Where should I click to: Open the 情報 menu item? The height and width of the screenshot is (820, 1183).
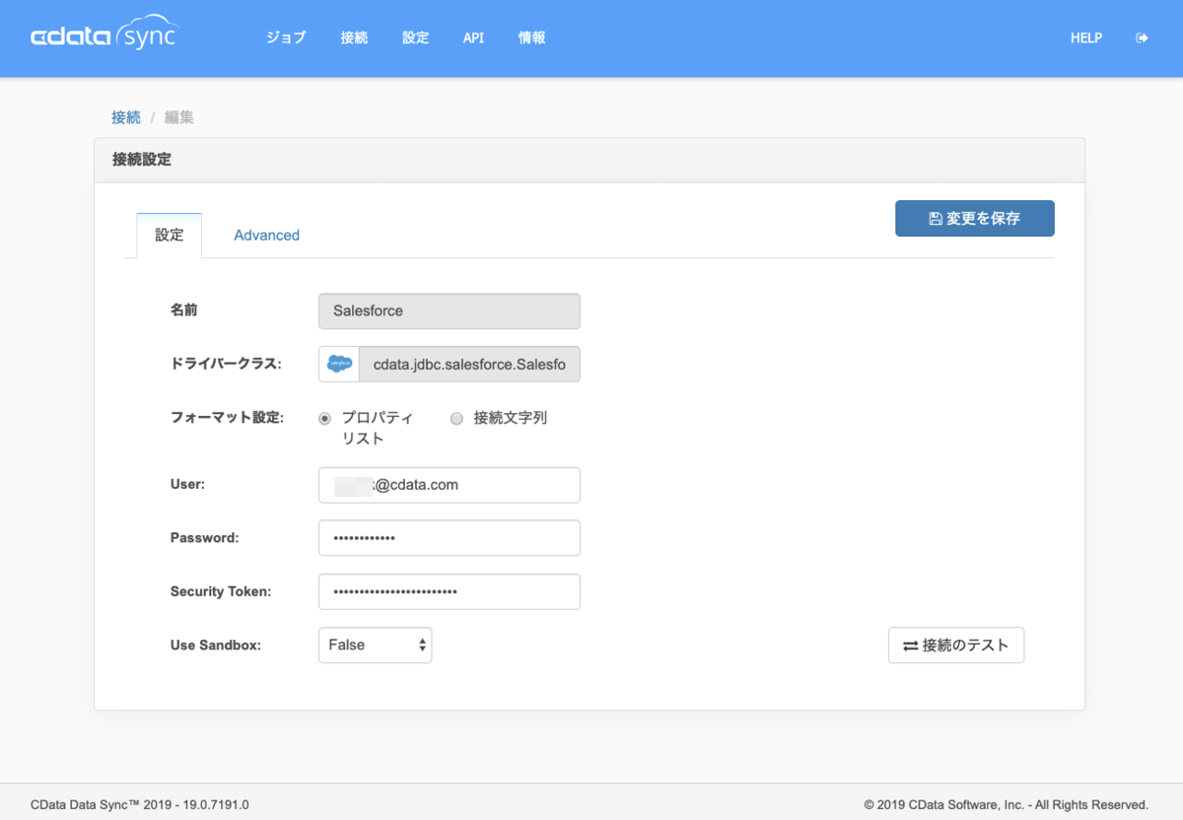[532, 38]
